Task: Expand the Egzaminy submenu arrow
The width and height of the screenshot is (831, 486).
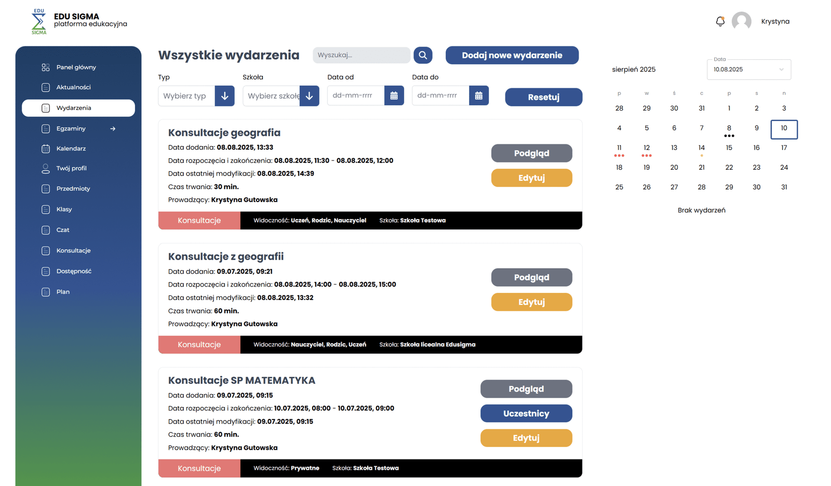Action: click(113, 129)
